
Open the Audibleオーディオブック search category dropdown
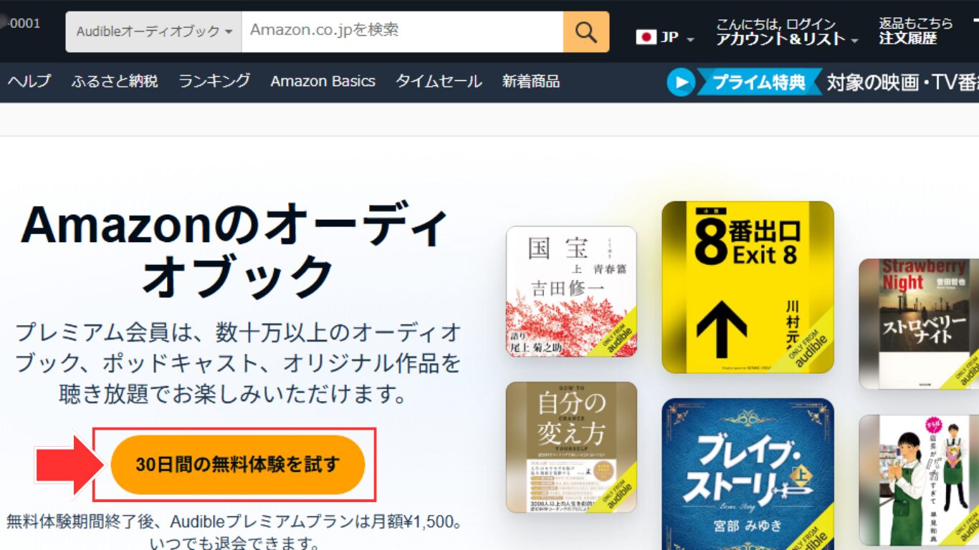154,32
